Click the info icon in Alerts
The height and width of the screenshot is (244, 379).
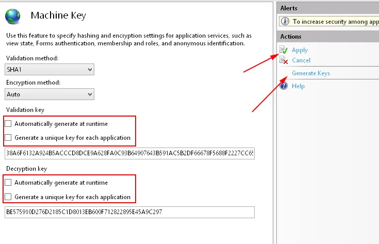click(x=285, y=22)
